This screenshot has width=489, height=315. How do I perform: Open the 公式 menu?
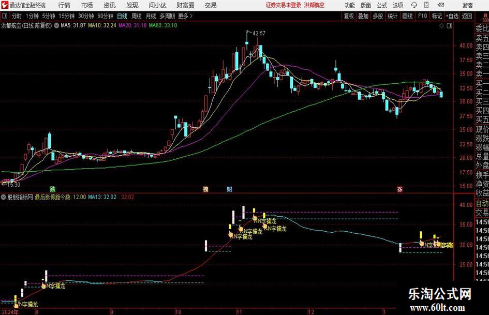pos(381,5)
